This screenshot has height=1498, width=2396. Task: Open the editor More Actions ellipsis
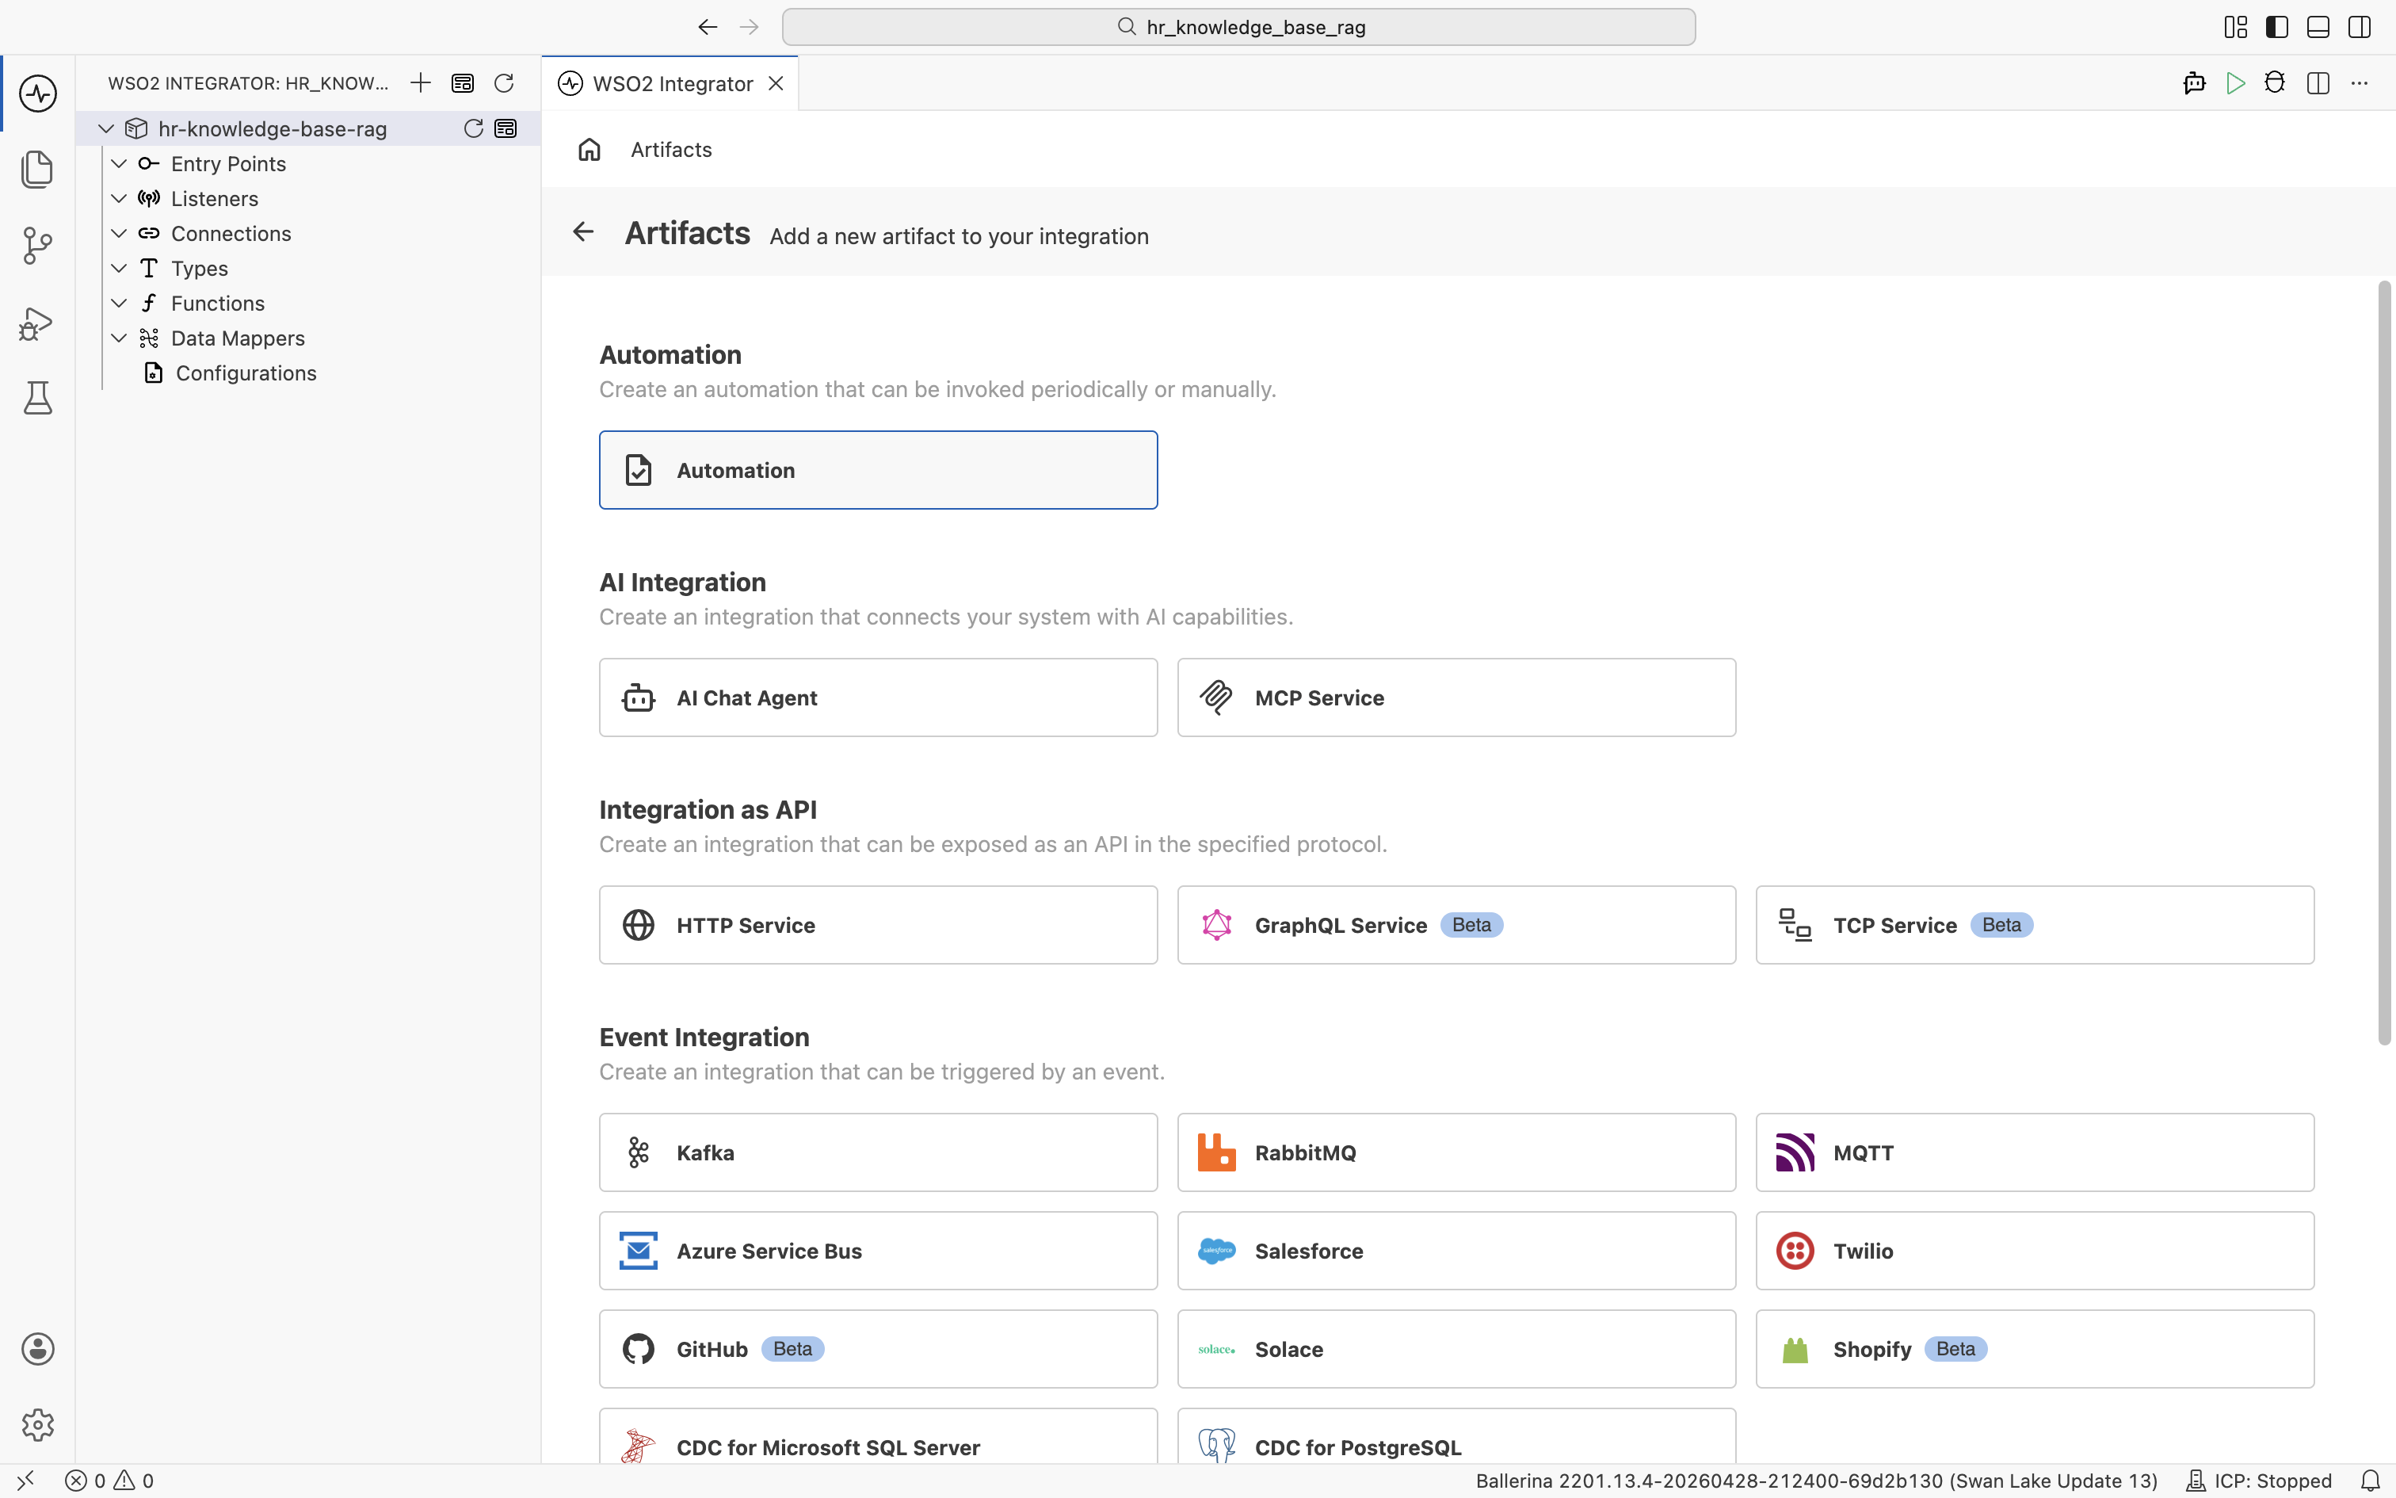click(2360, 83)
